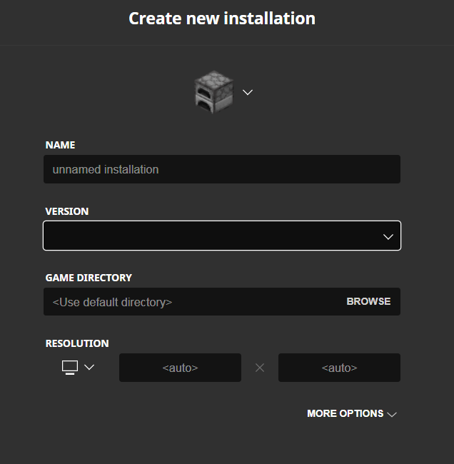The image size is (454, 464).
Task: Browse for a game directory
Action: tap(368, 301)
